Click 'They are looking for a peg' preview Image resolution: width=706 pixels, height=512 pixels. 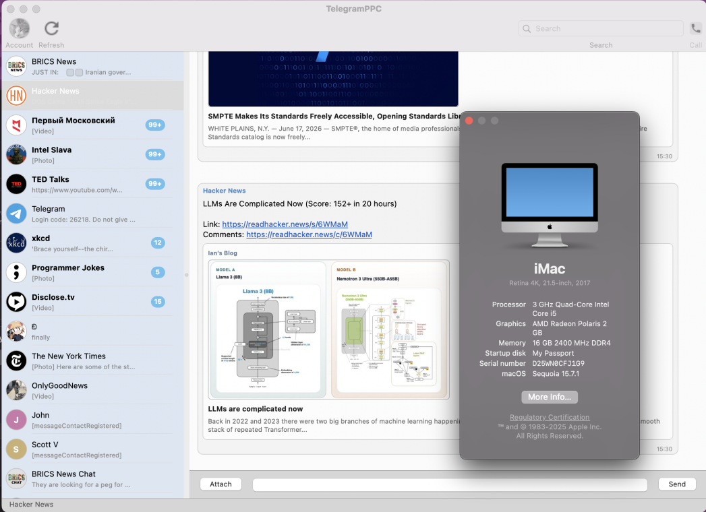tap(81, 484)
